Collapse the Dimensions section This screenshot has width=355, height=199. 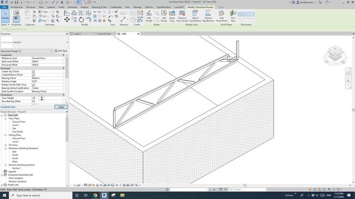click(x=63, y=95)
